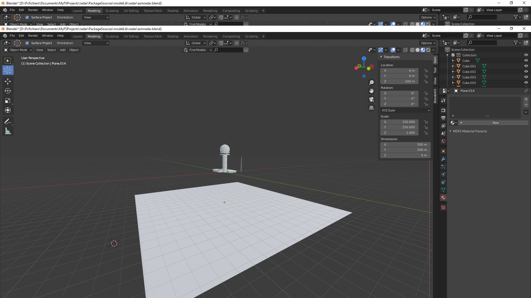Open the World properties globe icon

click(443, 141)
